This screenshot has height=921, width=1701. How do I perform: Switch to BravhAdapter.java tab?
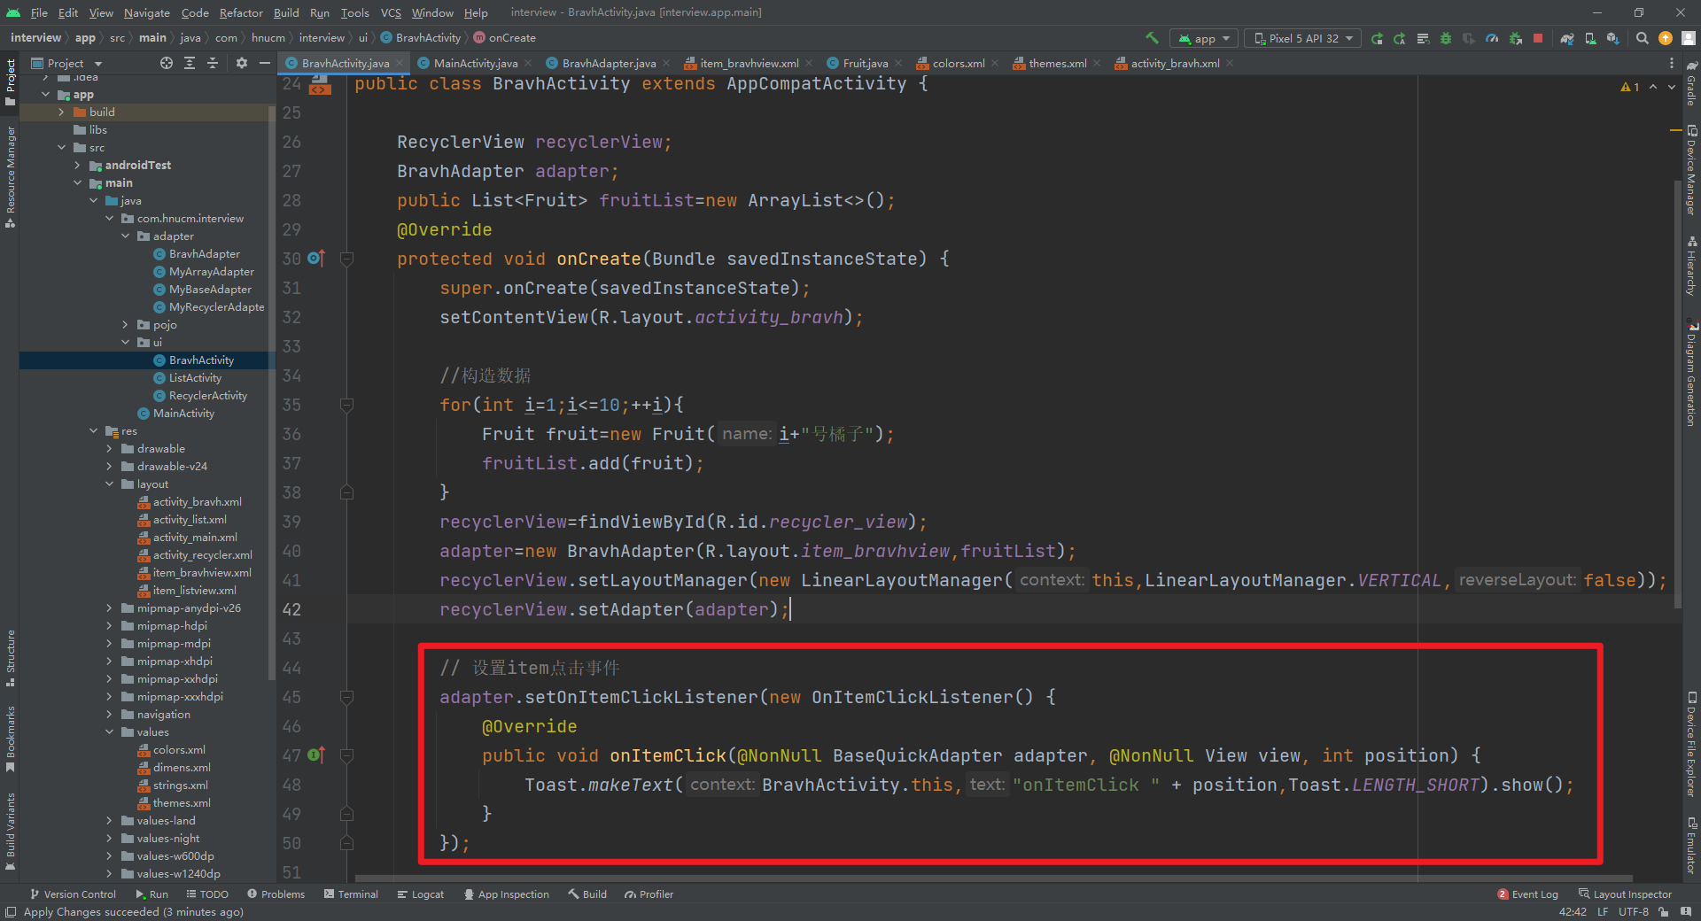point(609,63)
